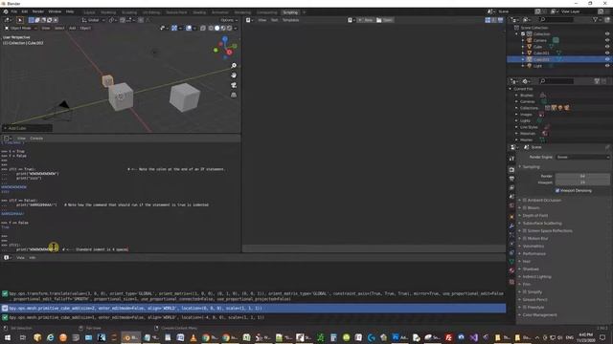Collapse the Sampling panel

tap(531, 166)
